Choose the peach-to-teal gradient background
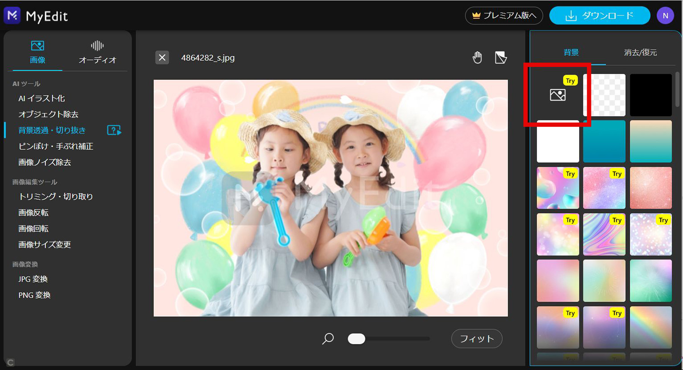The image size is (683, 370). click(651, 141)
